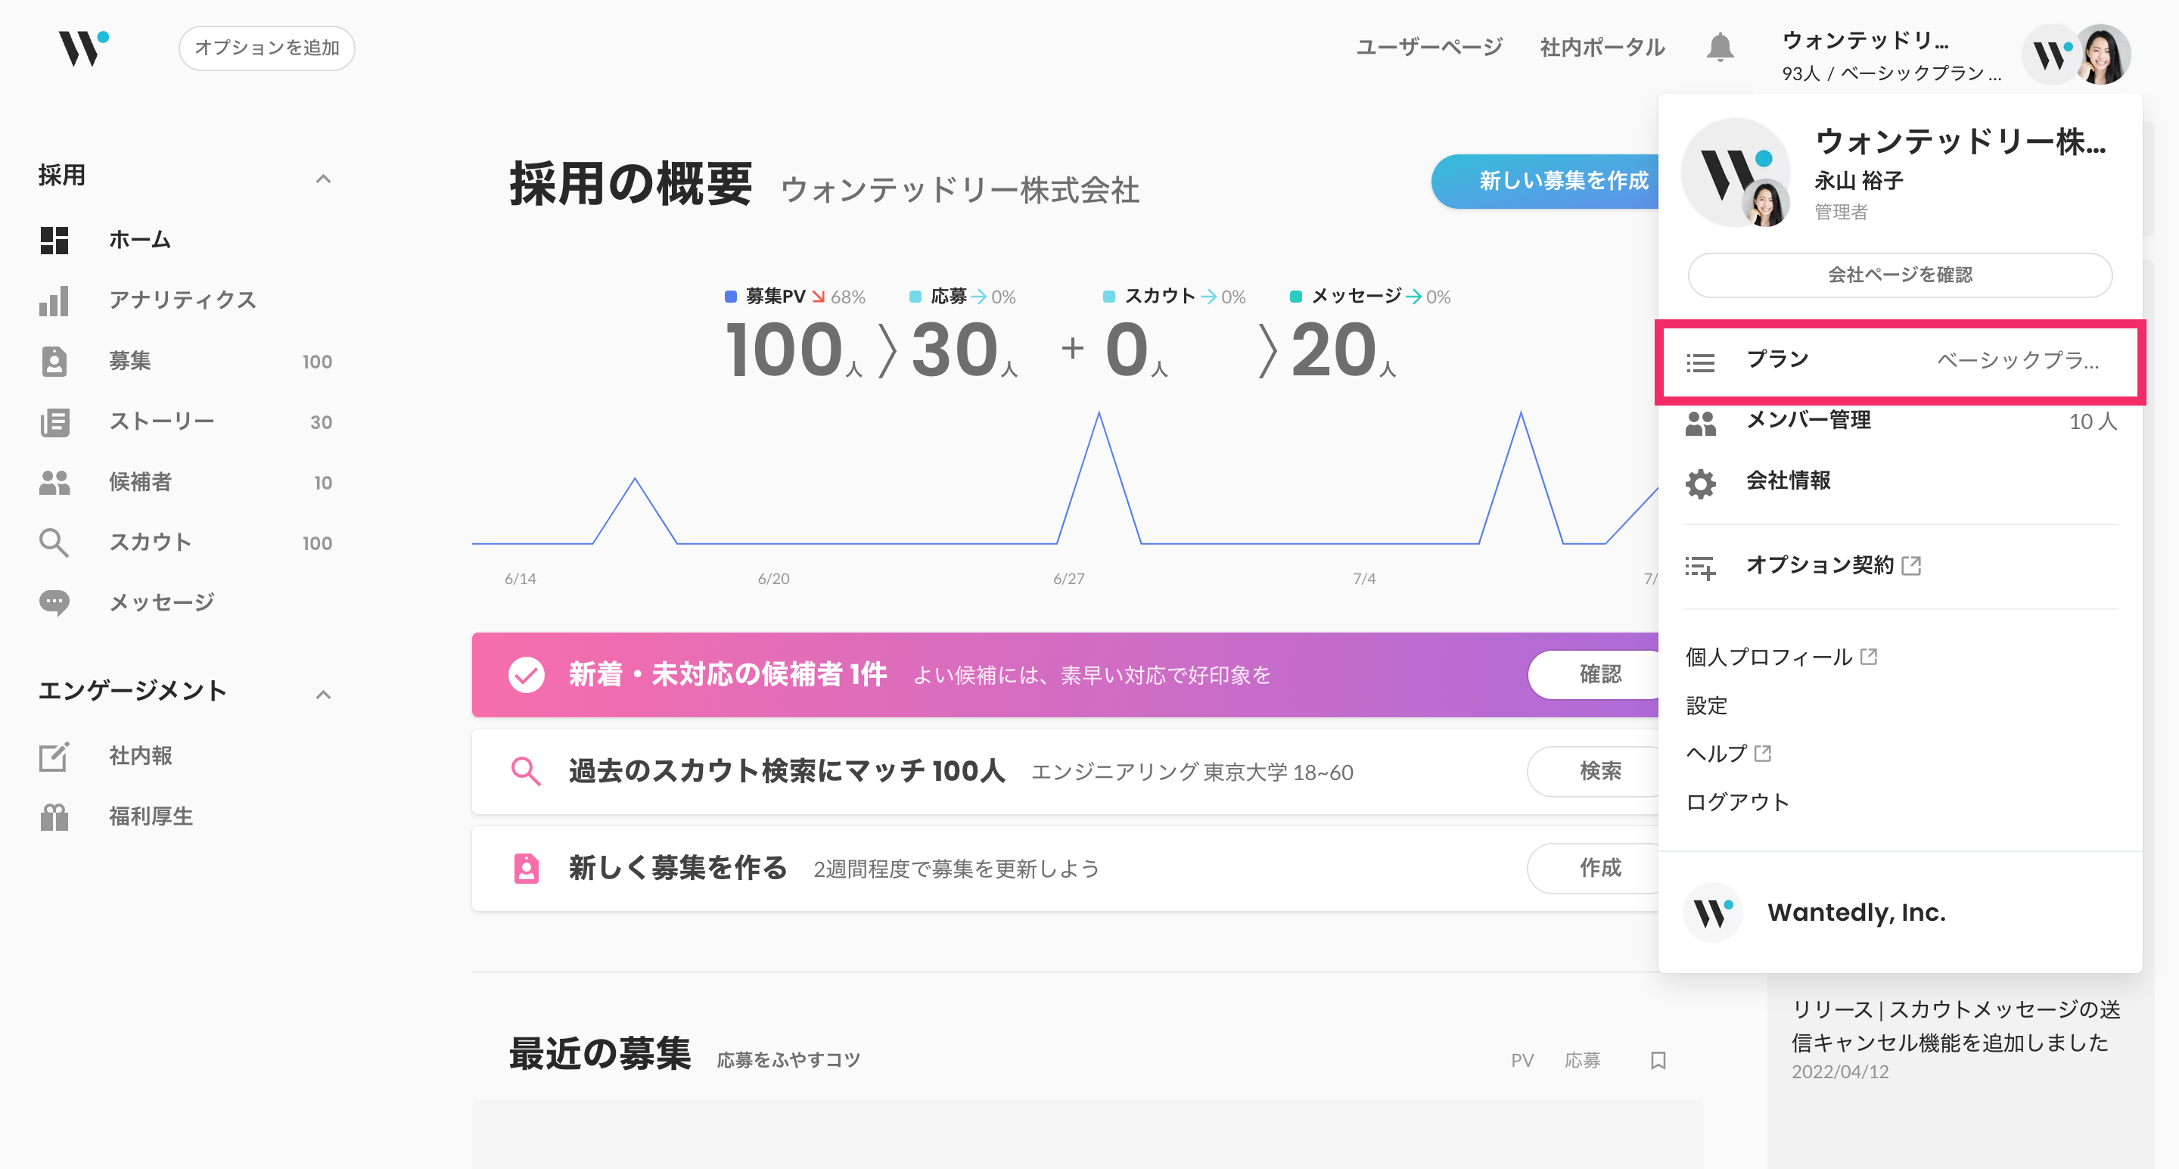Collapse the エンゲージメント sidebar section
Screen dimensions: 2179x1169
[x=323, y=695]
